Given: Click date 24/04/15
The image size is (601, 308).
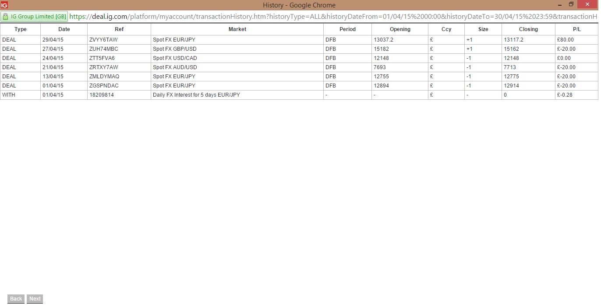Looking at the screenshot, I should [53, 58].
